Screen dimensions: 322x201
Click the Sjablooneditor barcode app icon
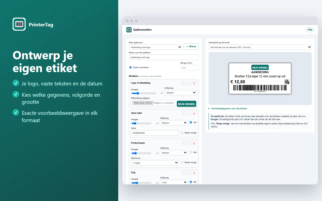[x=129, y=30]
